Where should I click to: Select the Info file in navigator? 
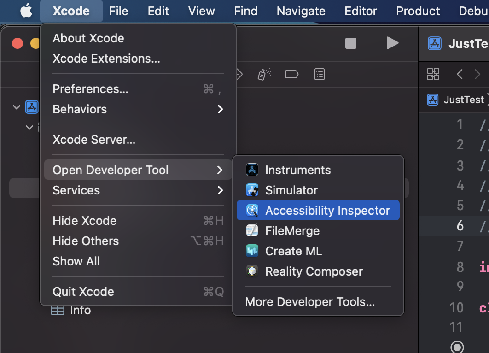(x=80, y=311)
